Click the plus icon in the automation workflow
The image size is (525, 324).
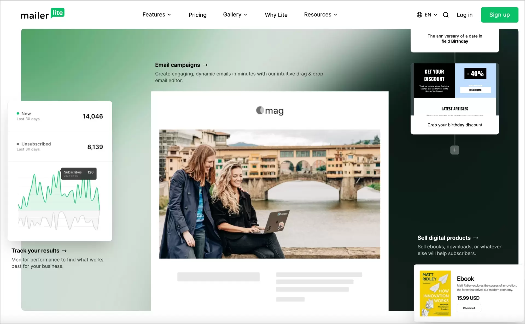click(454, 150)
